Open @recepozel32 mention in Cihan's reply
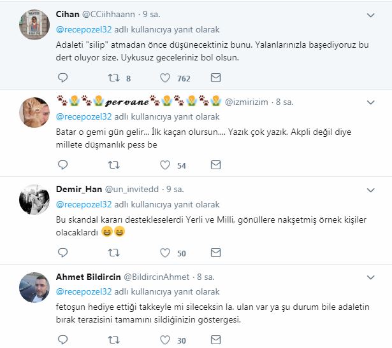 [83, 29]
